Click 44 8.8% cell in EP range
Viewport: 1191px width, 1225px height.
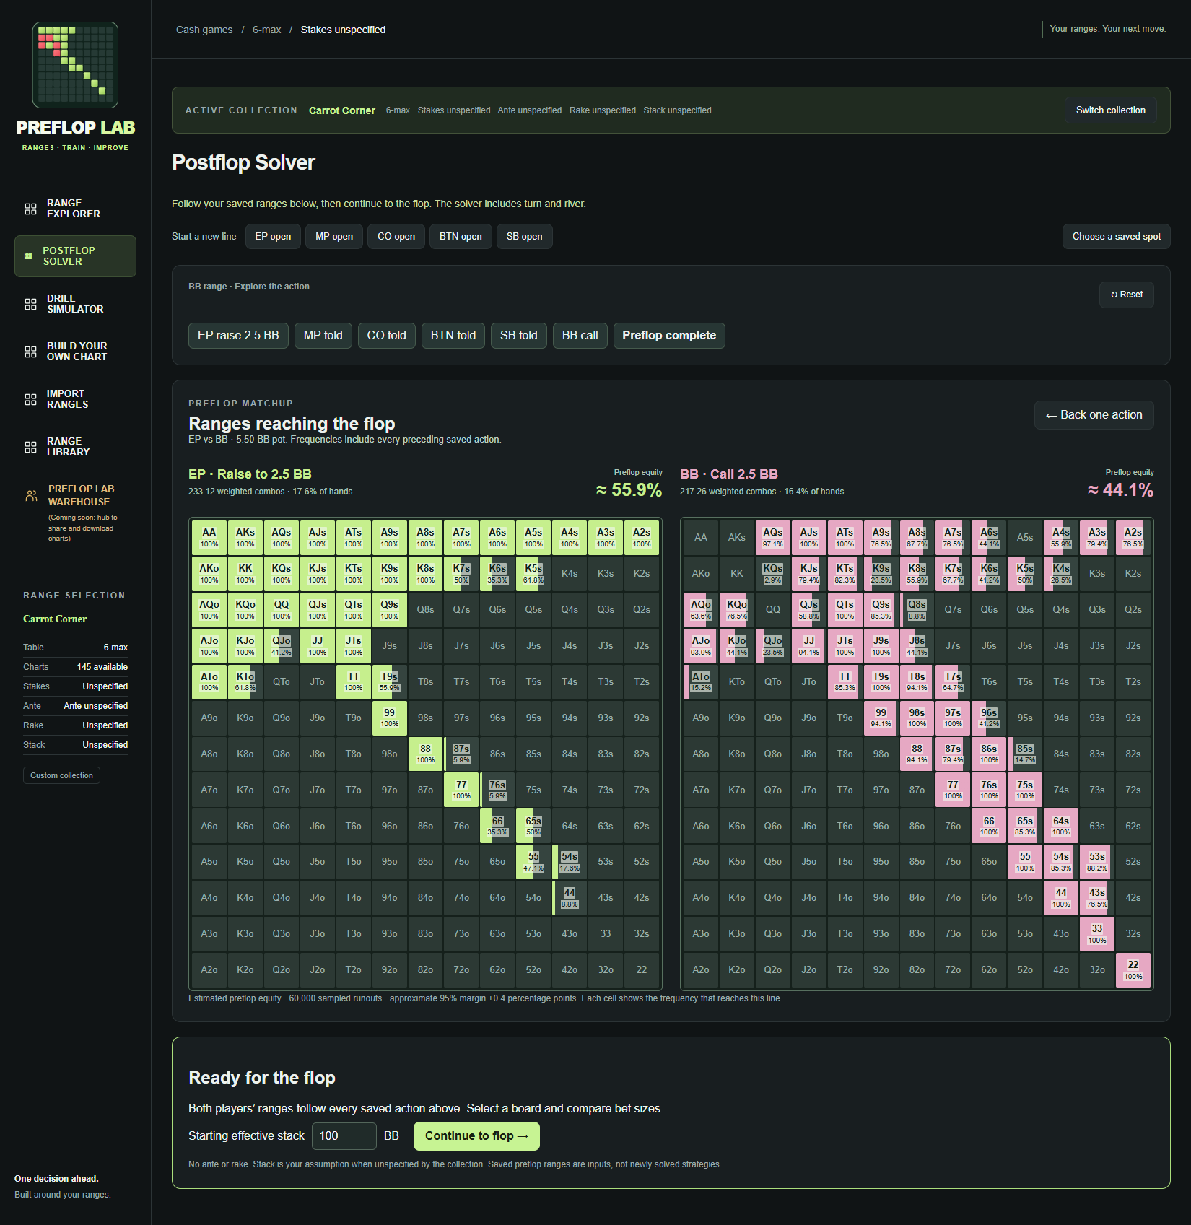click(570, 898)
